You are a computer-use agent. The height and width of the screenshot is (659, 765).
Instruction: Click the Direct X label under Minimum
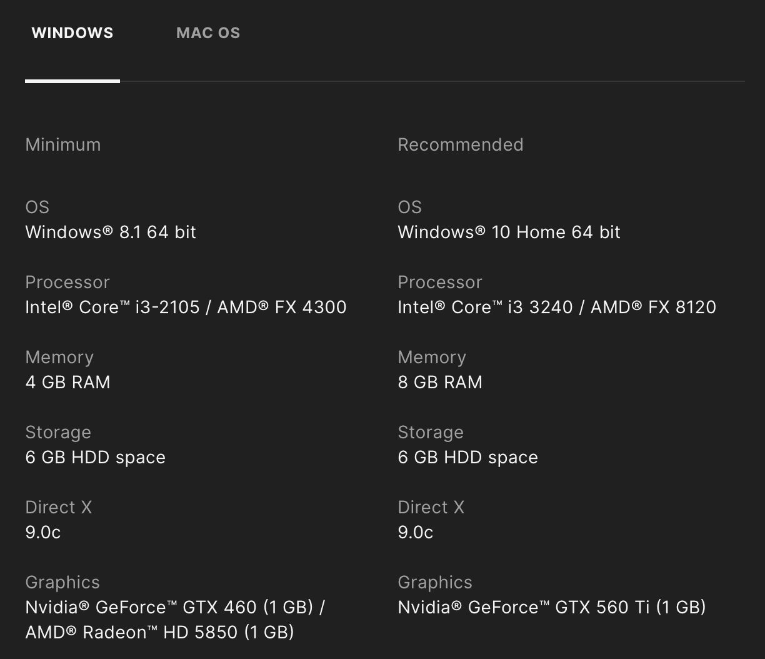pos(59,507)
